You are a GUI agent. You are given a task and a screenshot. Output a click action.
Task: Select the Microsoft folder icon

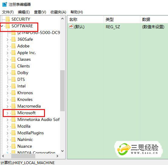click(14, 113)
